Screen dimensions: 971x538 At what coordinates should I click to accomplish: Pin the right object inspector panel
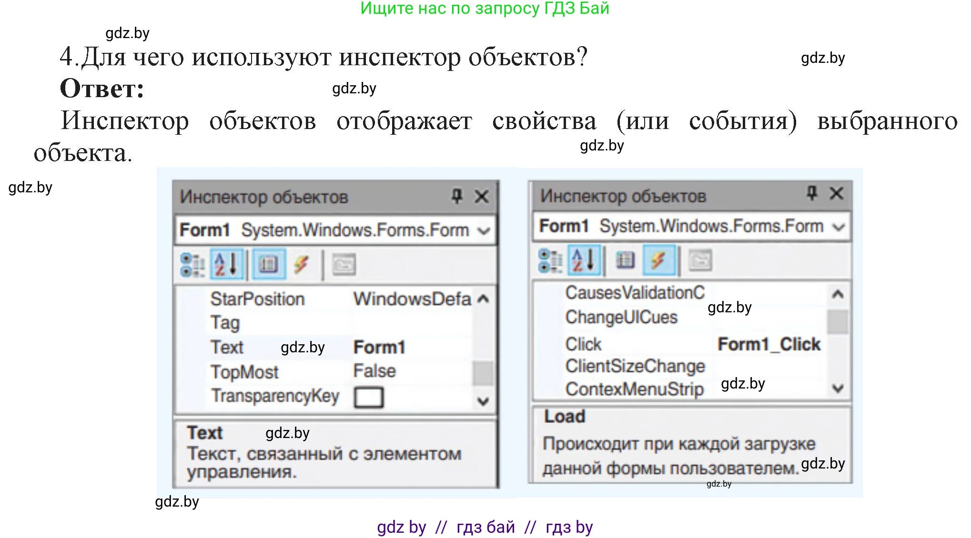pos(812,193)
